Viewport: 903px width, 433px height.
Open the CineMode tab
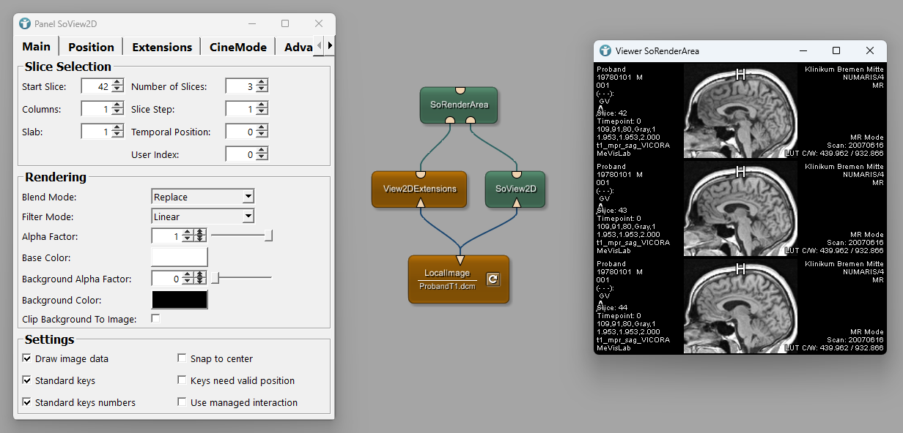237,47
